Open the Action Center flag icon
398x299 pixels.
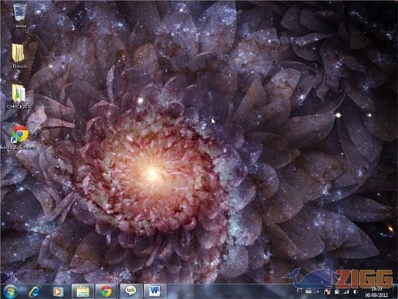[328, 292]
